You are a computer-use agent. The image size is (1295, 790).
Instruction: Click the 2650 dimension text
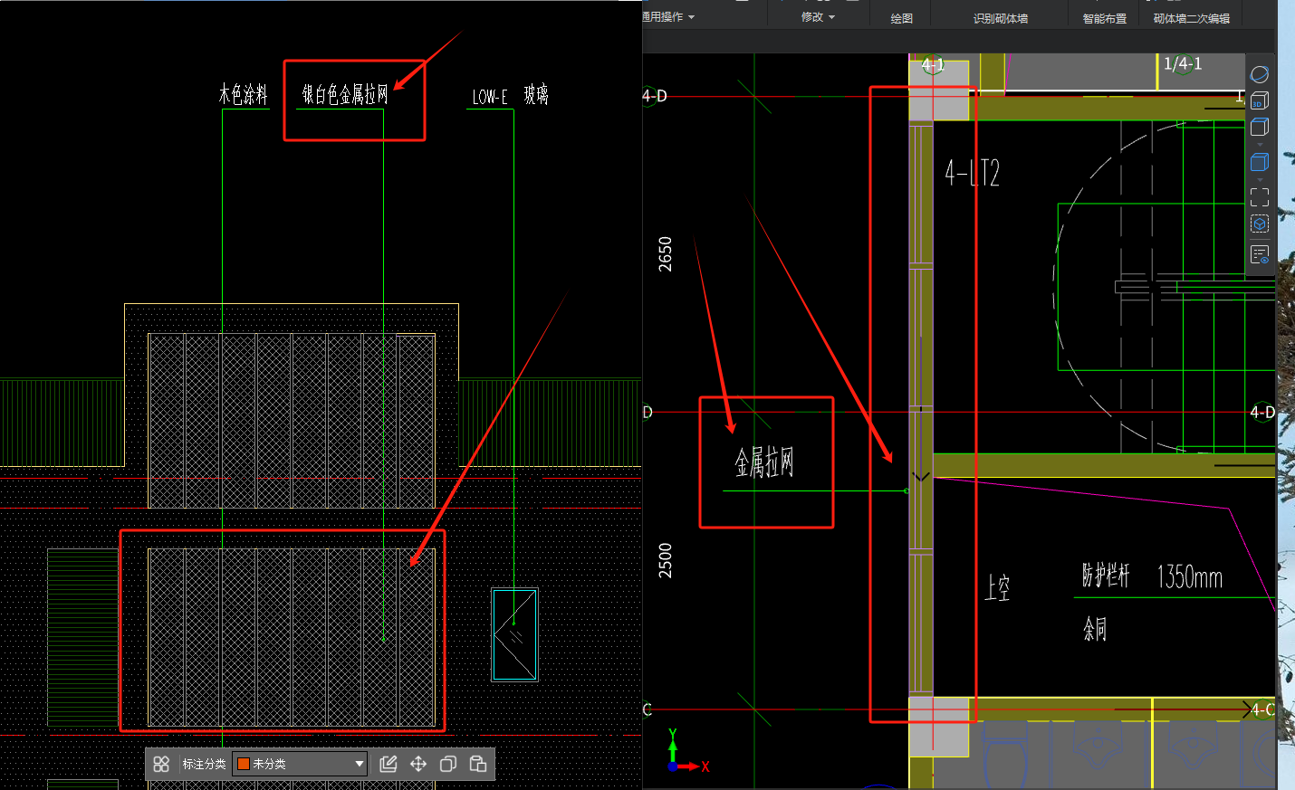point(666,254)
